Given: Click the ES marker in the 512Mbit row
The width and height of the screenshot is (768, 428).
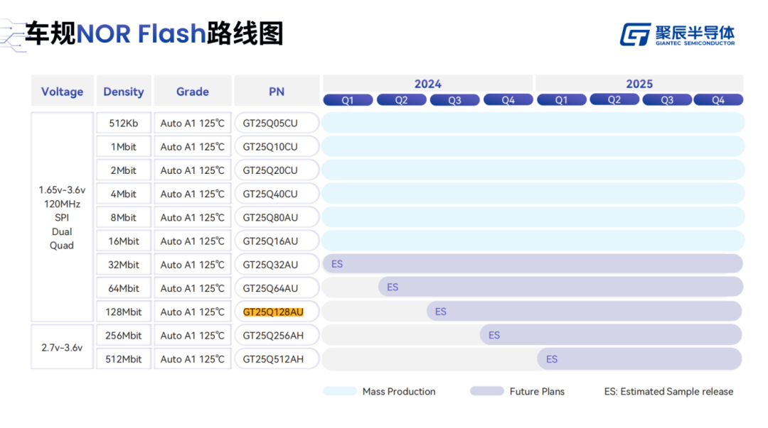Looking at the screenshot, I should pos(552,359).
